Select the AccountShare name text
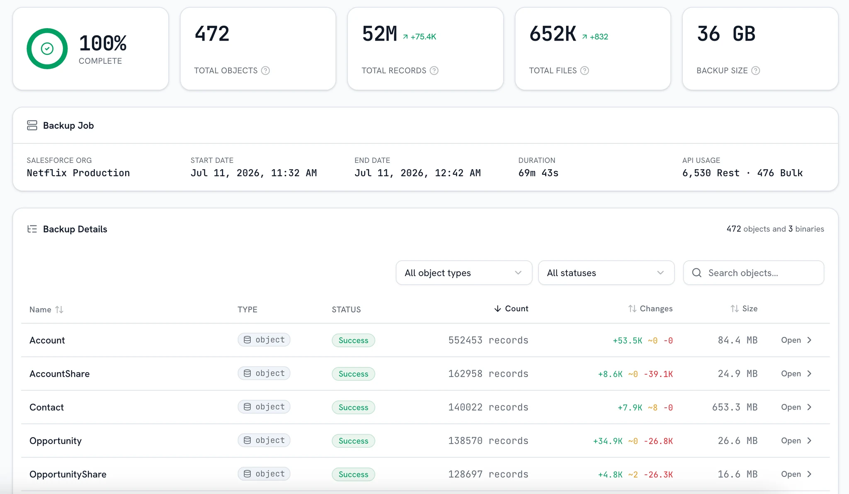Screen dimensions: 849x494 (59, 374)
